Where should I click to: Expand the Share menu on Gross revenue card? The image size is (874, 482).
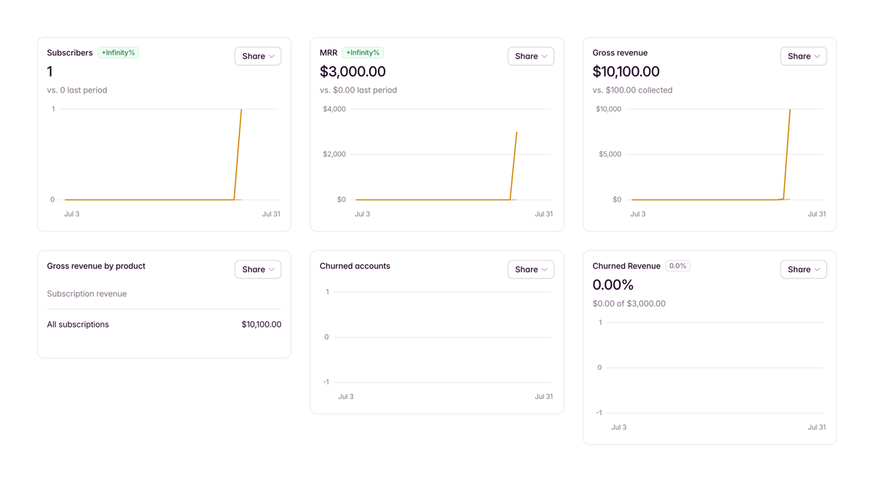pyautogui.click(x=803, y=56)
